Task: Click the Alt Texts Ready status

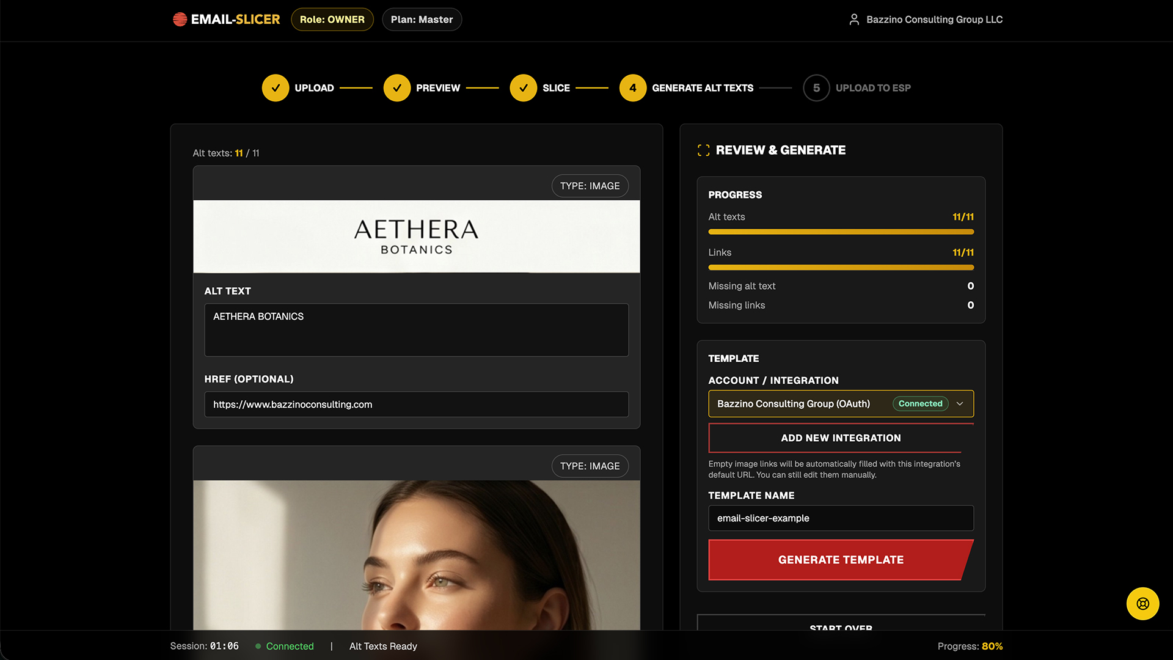Action: point(383,646)
